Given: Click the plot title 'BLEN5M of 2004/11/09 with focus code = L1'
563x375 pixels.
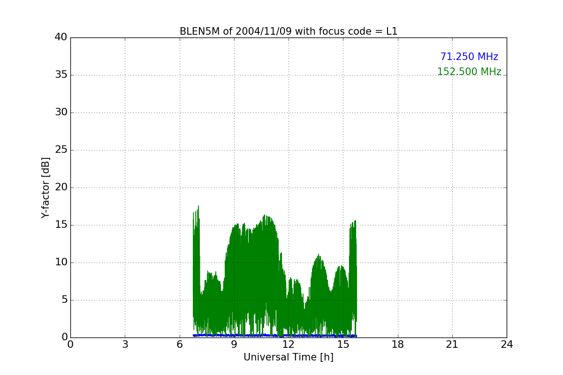Looking at the screenshot, I should point(289,31).
